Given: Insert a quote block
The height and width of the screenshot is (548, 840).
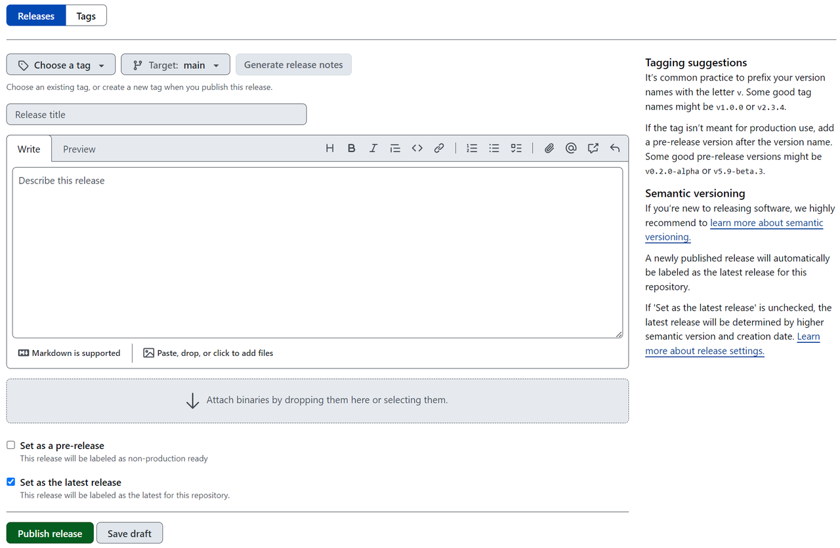Looking at the screenshot, I should [x=395, y=148].
